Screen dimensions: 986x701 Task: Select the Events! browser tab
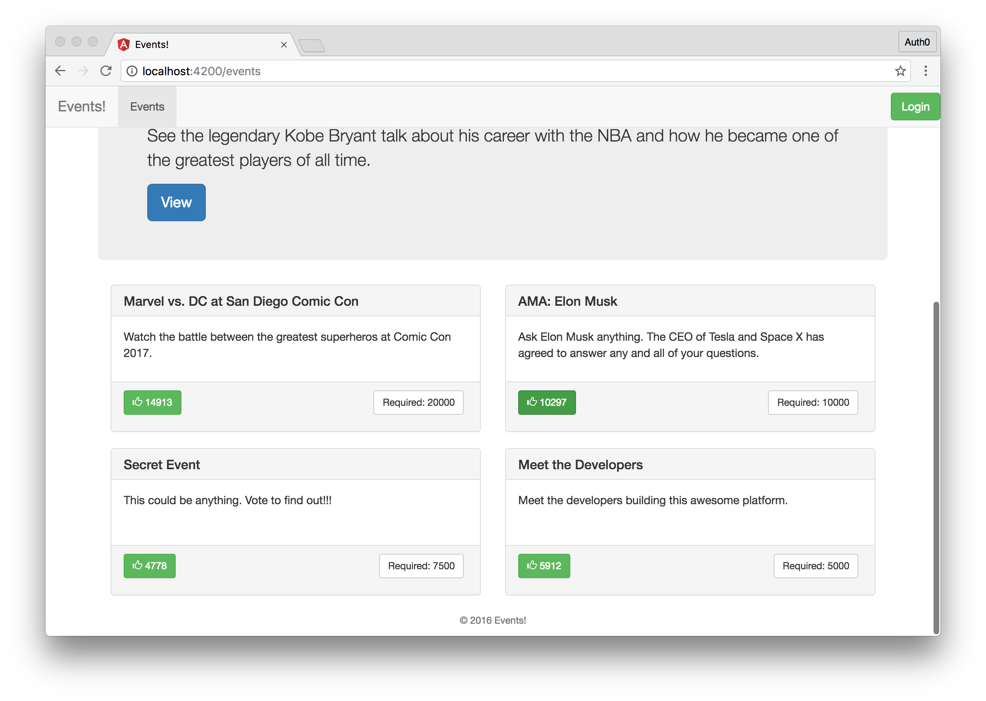(x=203, y=44)
